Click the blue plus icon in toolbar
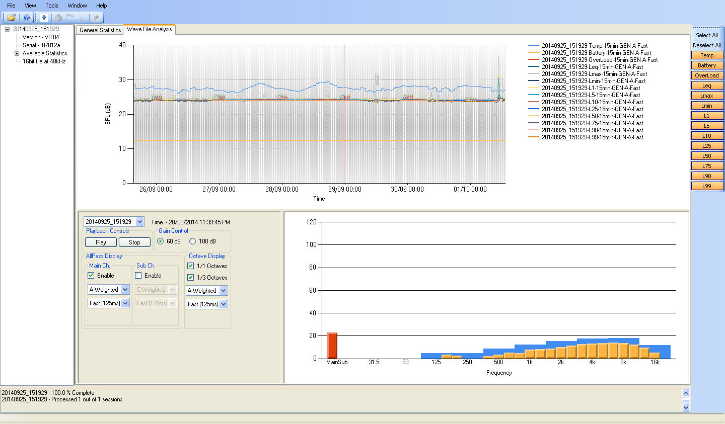This screenshot has height=424, width=725. point(44,18)
